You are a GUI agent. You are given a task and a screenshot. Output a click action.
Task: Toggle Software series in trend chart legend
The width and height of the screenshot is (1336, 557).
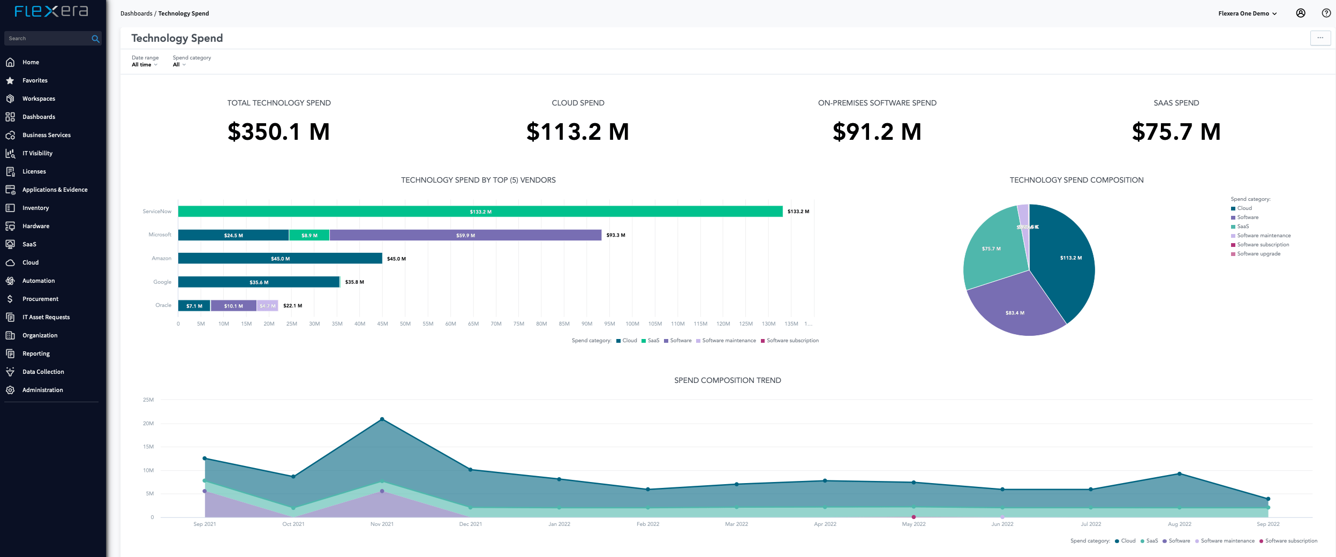pyautogui.click(x=1179, y=541)
